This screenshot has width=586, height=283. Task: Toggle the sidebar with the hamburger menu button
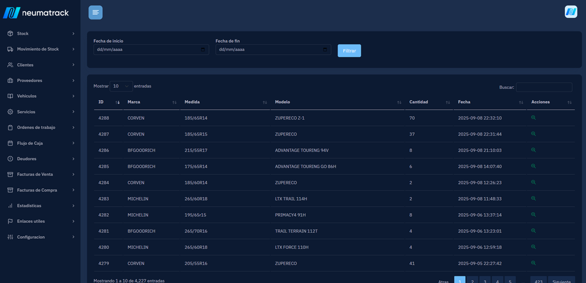96,12
